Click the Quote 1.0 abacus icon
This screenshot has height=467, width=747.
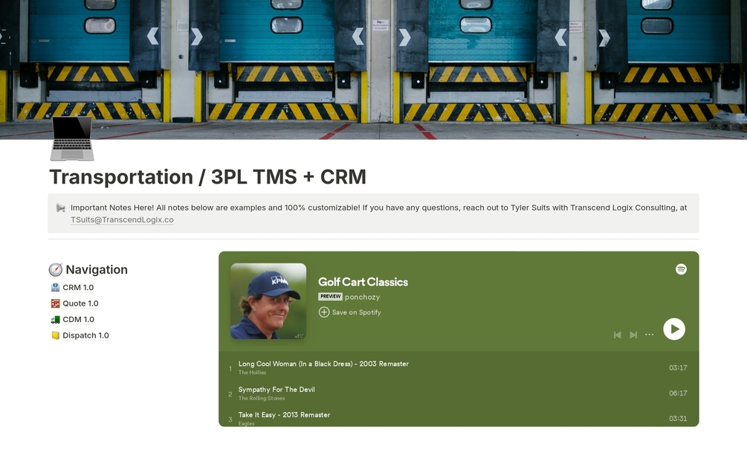click(x=55, y=303)
